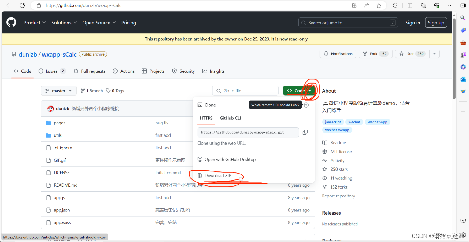Open the Actions tab
This screenshot has height=242, width=469.
coord(124,71)
